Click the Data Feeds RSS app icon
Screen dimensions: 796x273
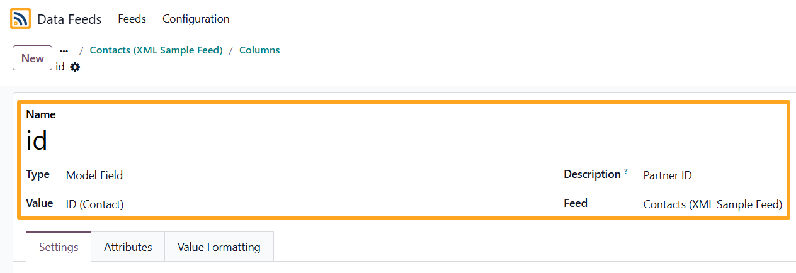[20, 19]
